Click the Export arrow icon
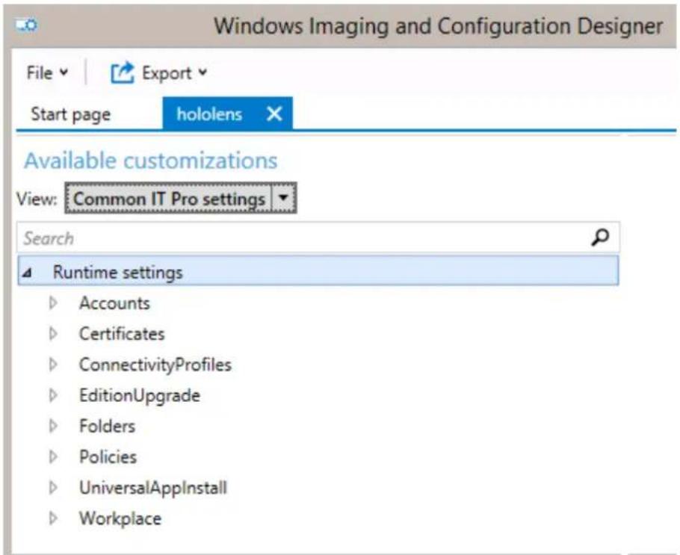 123,73
